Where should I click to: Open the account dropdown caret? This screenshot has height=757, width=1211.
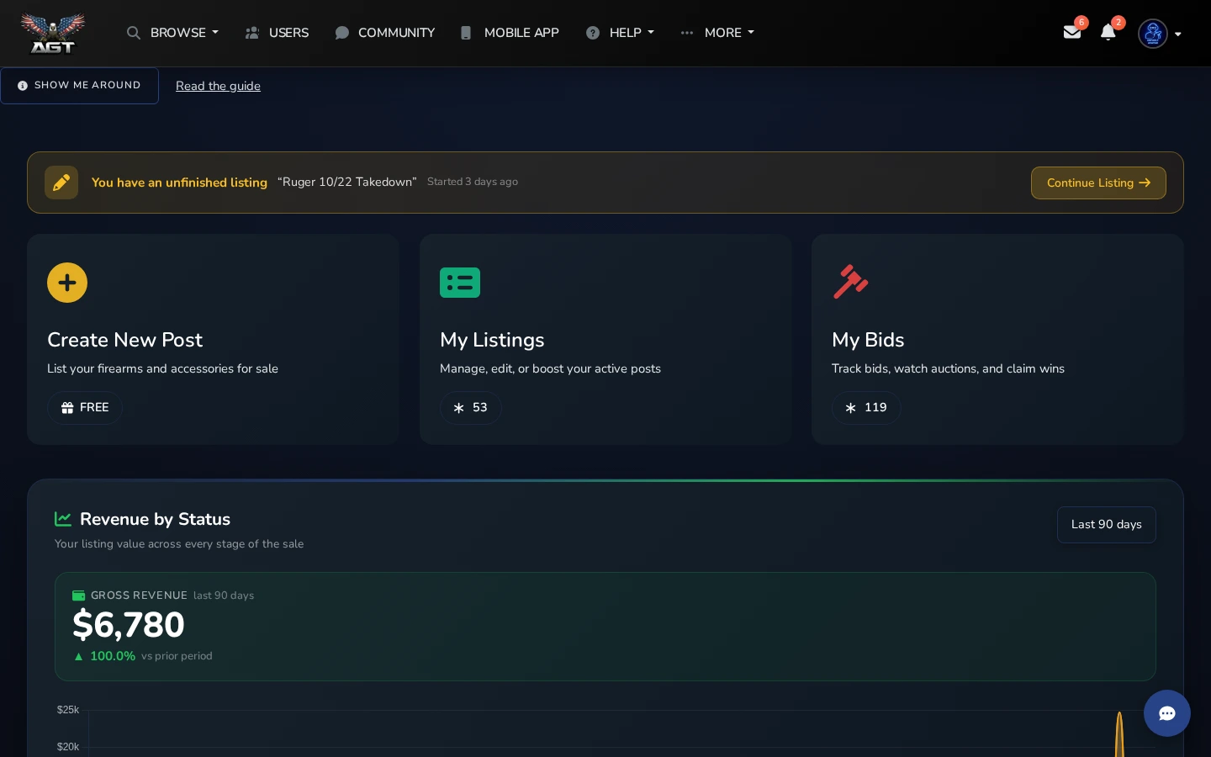point(1178,34)
